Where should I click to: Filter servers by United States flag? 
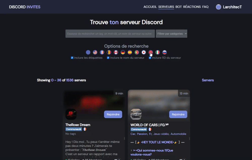(x=95, y=52)
